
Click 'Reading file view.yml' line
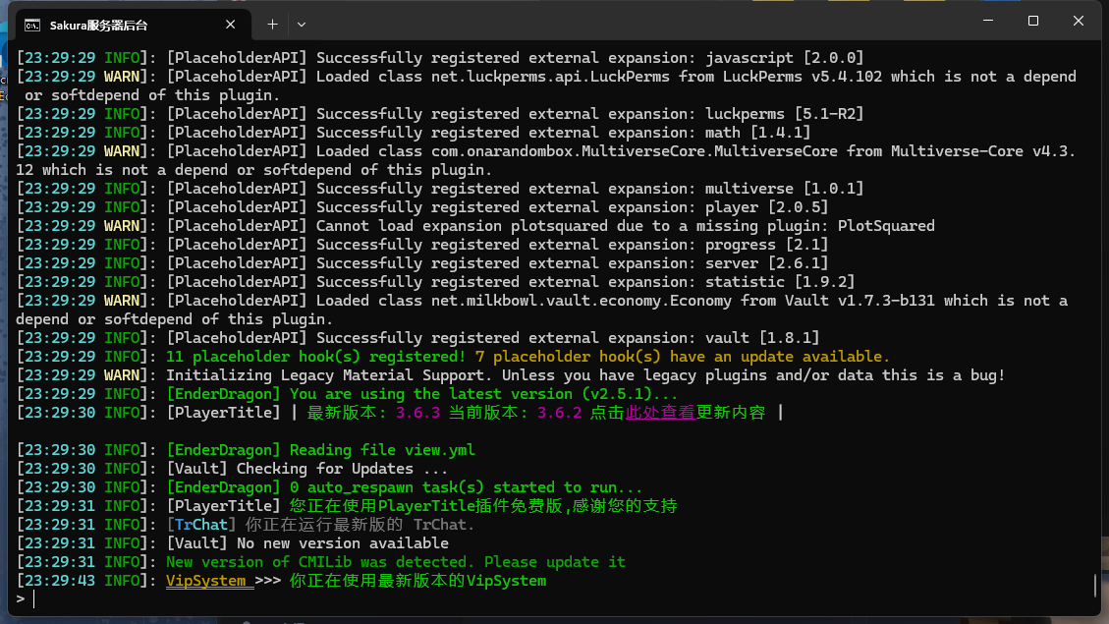(246, 450)
